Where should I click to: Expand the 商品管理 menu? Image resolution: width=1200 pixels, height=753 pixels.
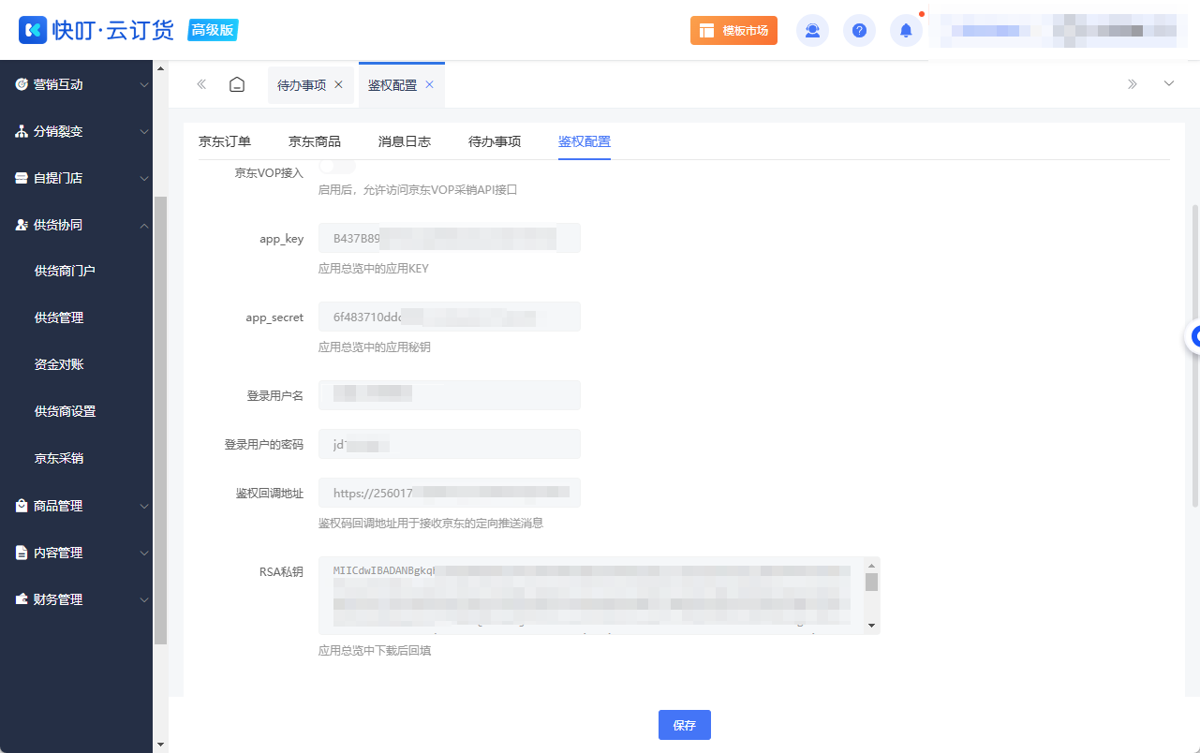(143, 506)
